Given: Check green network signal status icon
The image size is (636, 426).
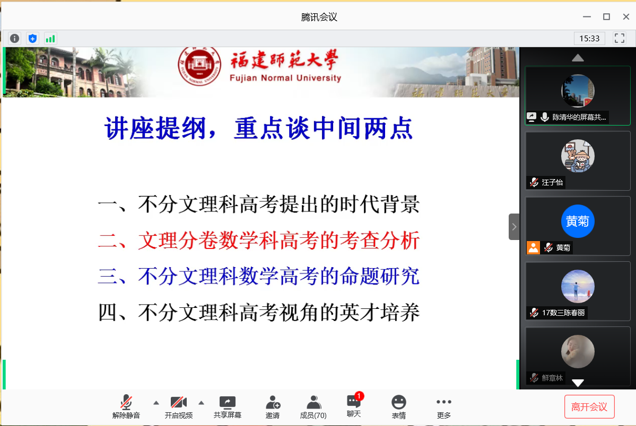Looking at the screenshot, I should pyautogui.click(x=50, y=38).
